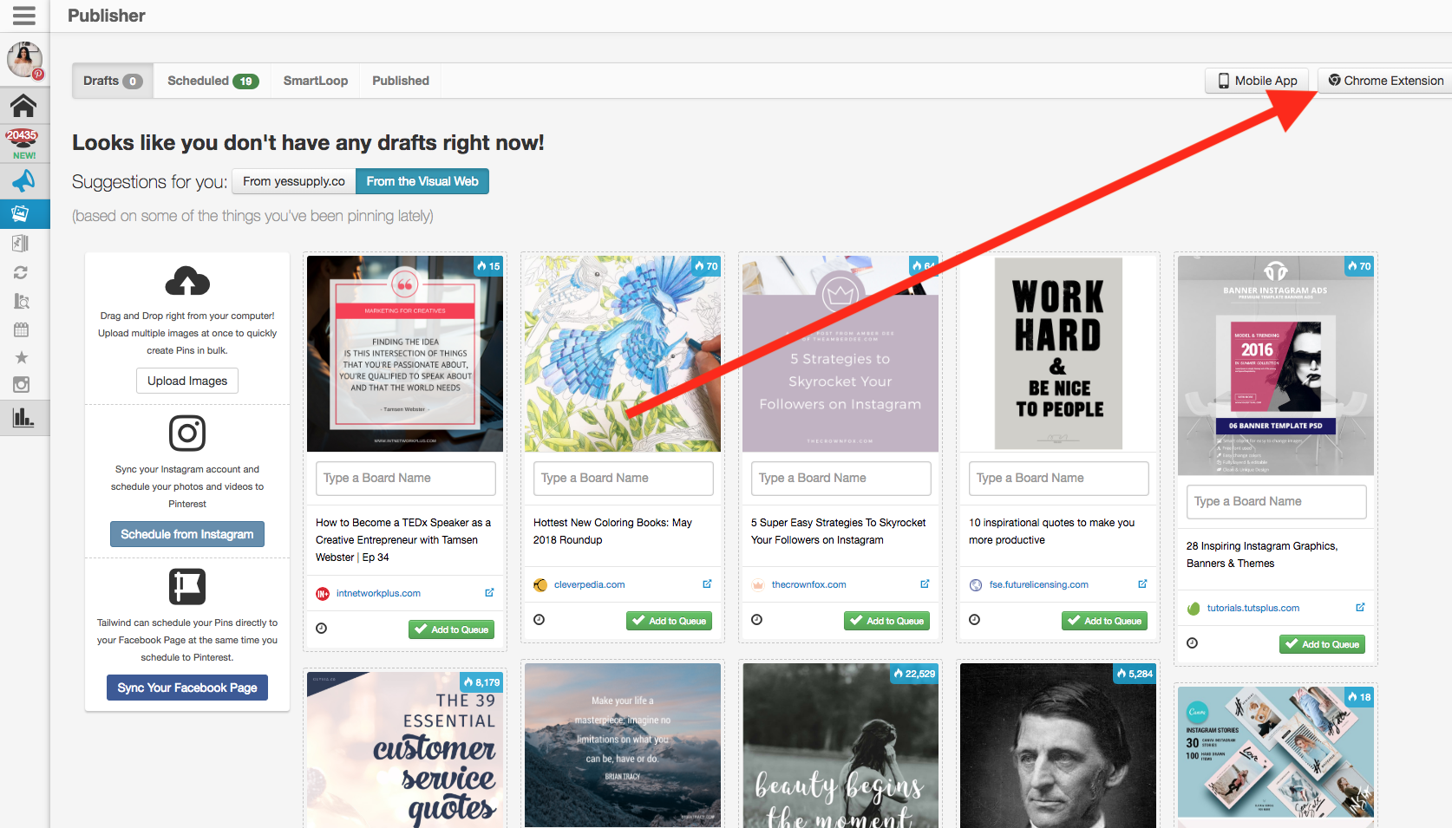Open external link for cleverpedia.com card

(x=707, y=584)
